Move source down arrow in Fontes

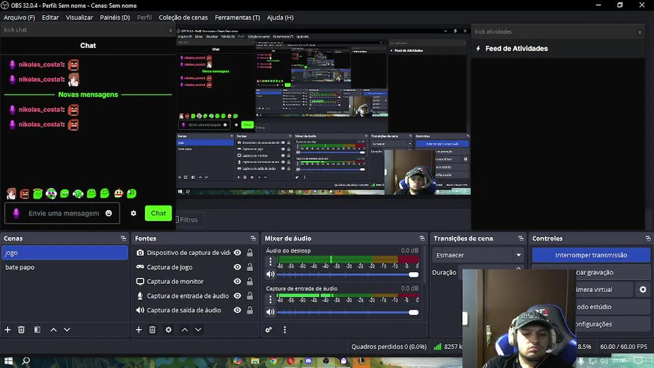point(198,330)
